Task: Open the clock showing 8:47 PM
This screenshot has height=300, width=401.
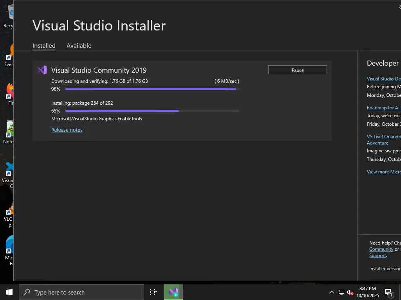Action: click(x=367, y=292)
